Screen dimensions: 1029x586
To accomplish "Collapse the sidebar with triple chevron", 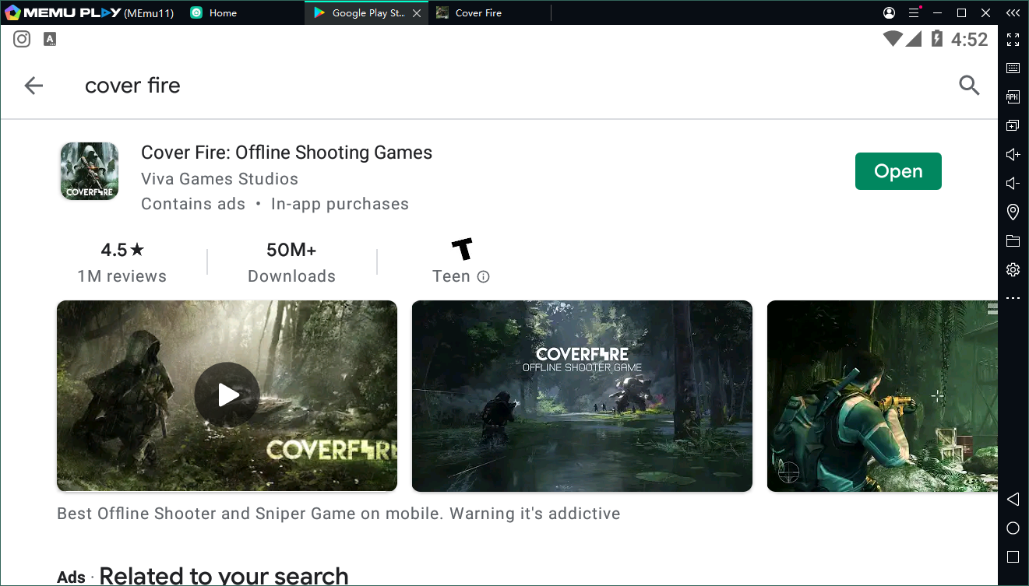I will 1013,13.
